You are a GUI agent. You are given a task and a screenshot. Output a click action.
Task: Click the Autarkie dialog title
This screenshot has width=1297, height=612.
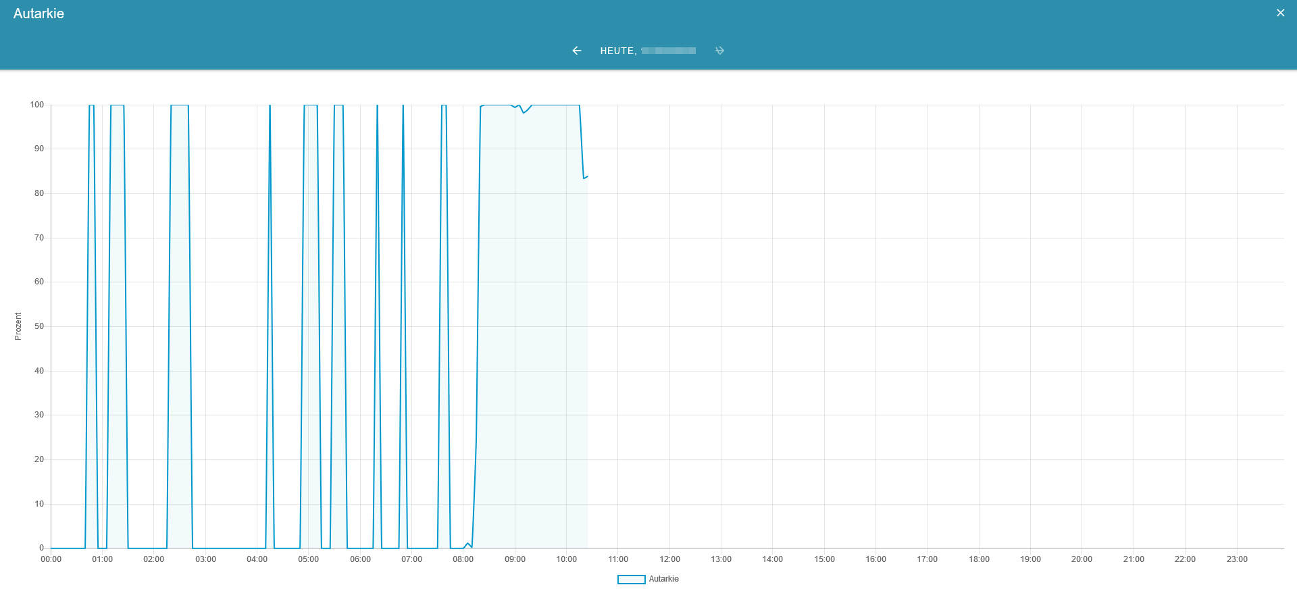coord(39,14)
